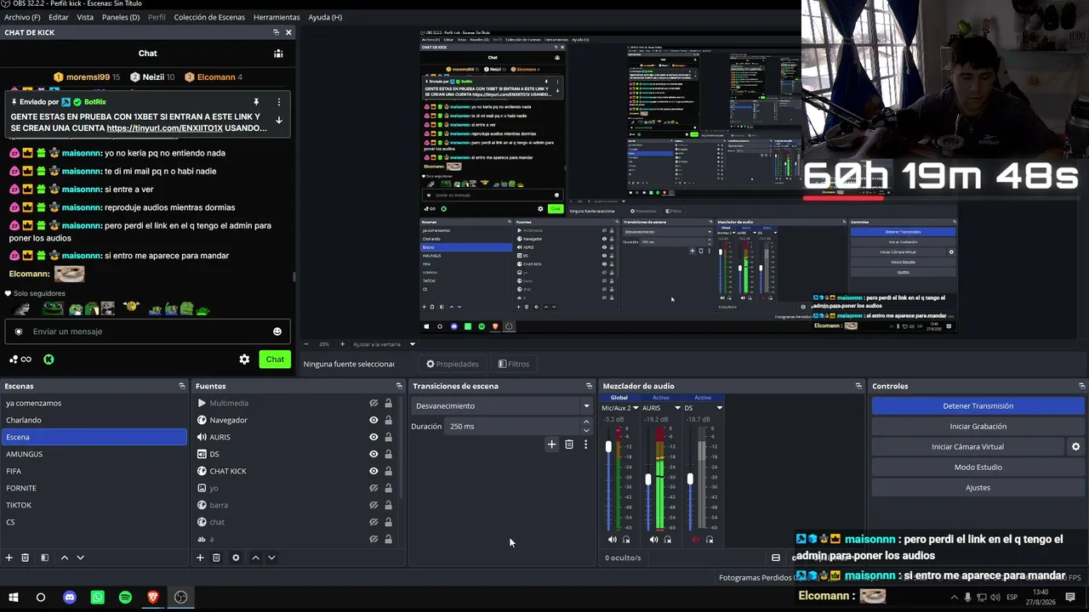This screenshot has height=612, width=1089.
Task: Send the message with the green Chat button
Action: point(275,360)
